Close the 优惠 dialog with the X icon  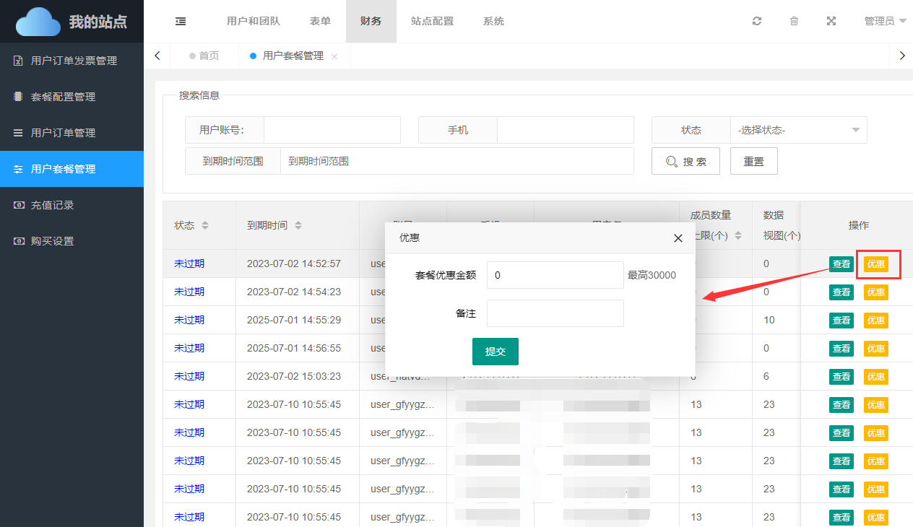point(678,238)
